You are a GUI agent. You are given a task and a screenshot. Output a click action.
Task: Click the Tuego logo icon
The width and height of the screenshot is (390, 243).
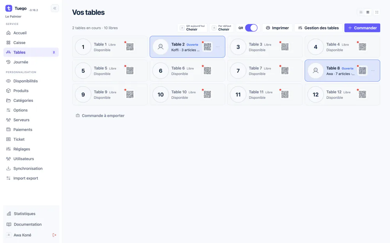tap(9, 8)
